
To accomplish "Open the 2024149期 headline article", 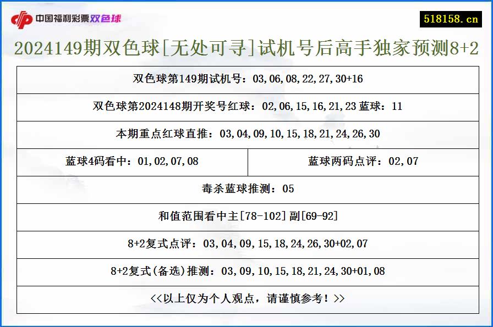I will click(x=246, y=48).
